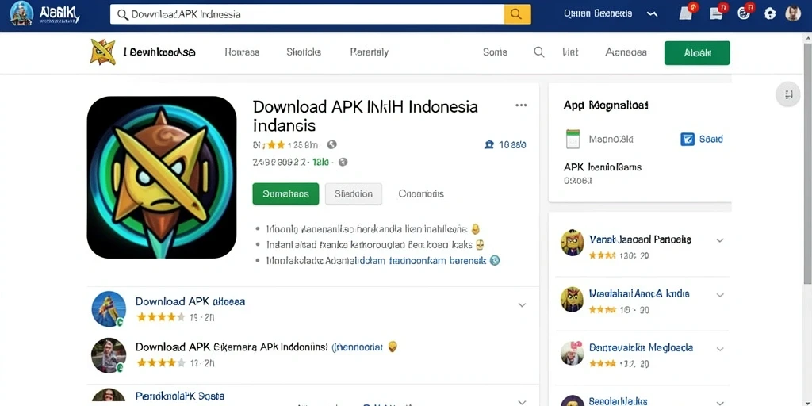Expand the "Mraolahal AaocA kidke" row
812x406 pixels.
click(720, 295)
